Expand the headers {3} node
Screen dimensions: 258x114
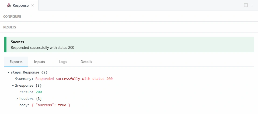(17, 99)
